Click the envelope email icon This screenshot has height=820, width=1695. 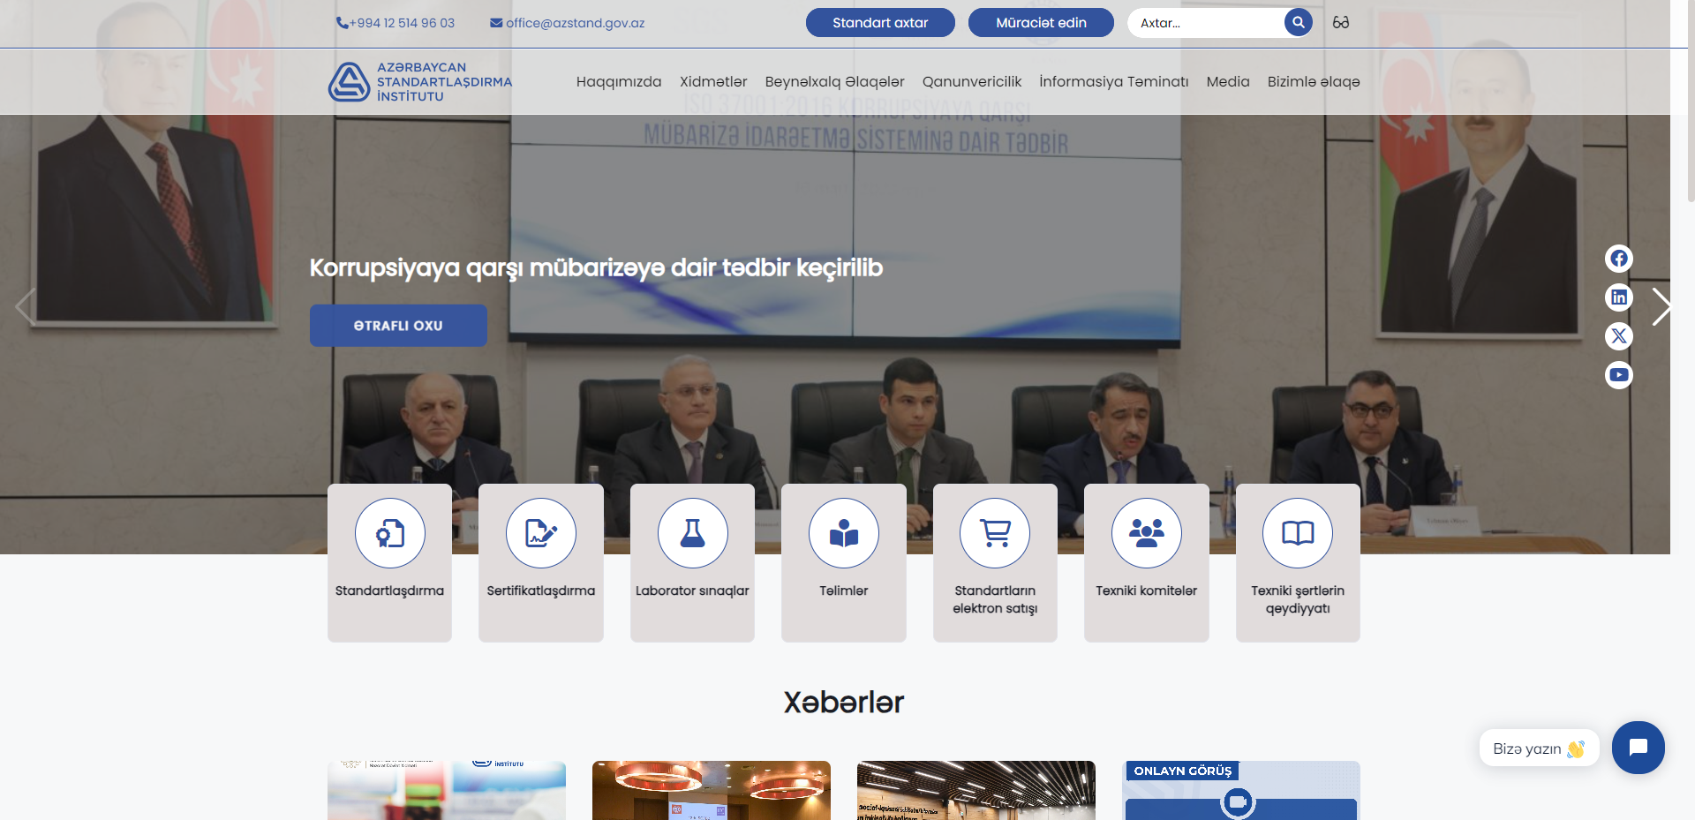(x=496, y=23)
